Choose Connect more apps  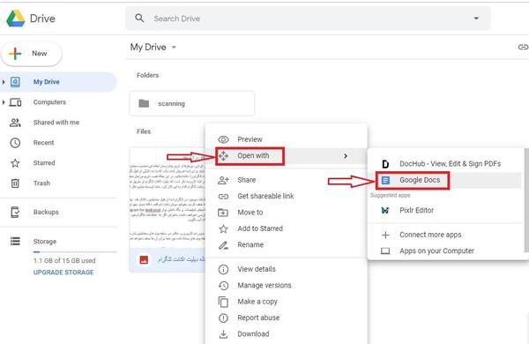445,235
